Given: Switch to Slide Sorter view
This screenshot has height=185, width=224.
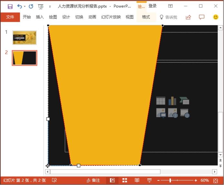Looking at the screenshot, I should [x=124, y=180].
